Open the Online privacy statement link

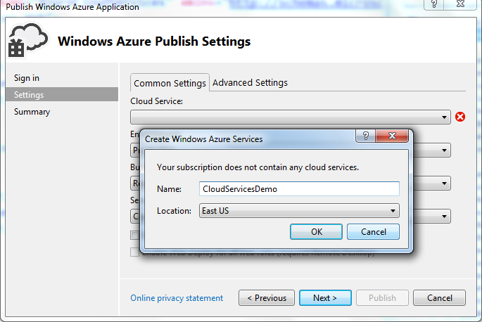(177, 298)
